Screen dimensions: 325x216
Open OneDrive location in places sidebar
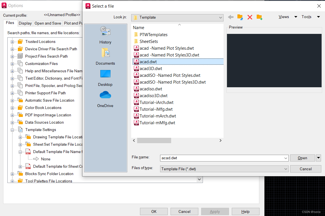coord(105,99)
